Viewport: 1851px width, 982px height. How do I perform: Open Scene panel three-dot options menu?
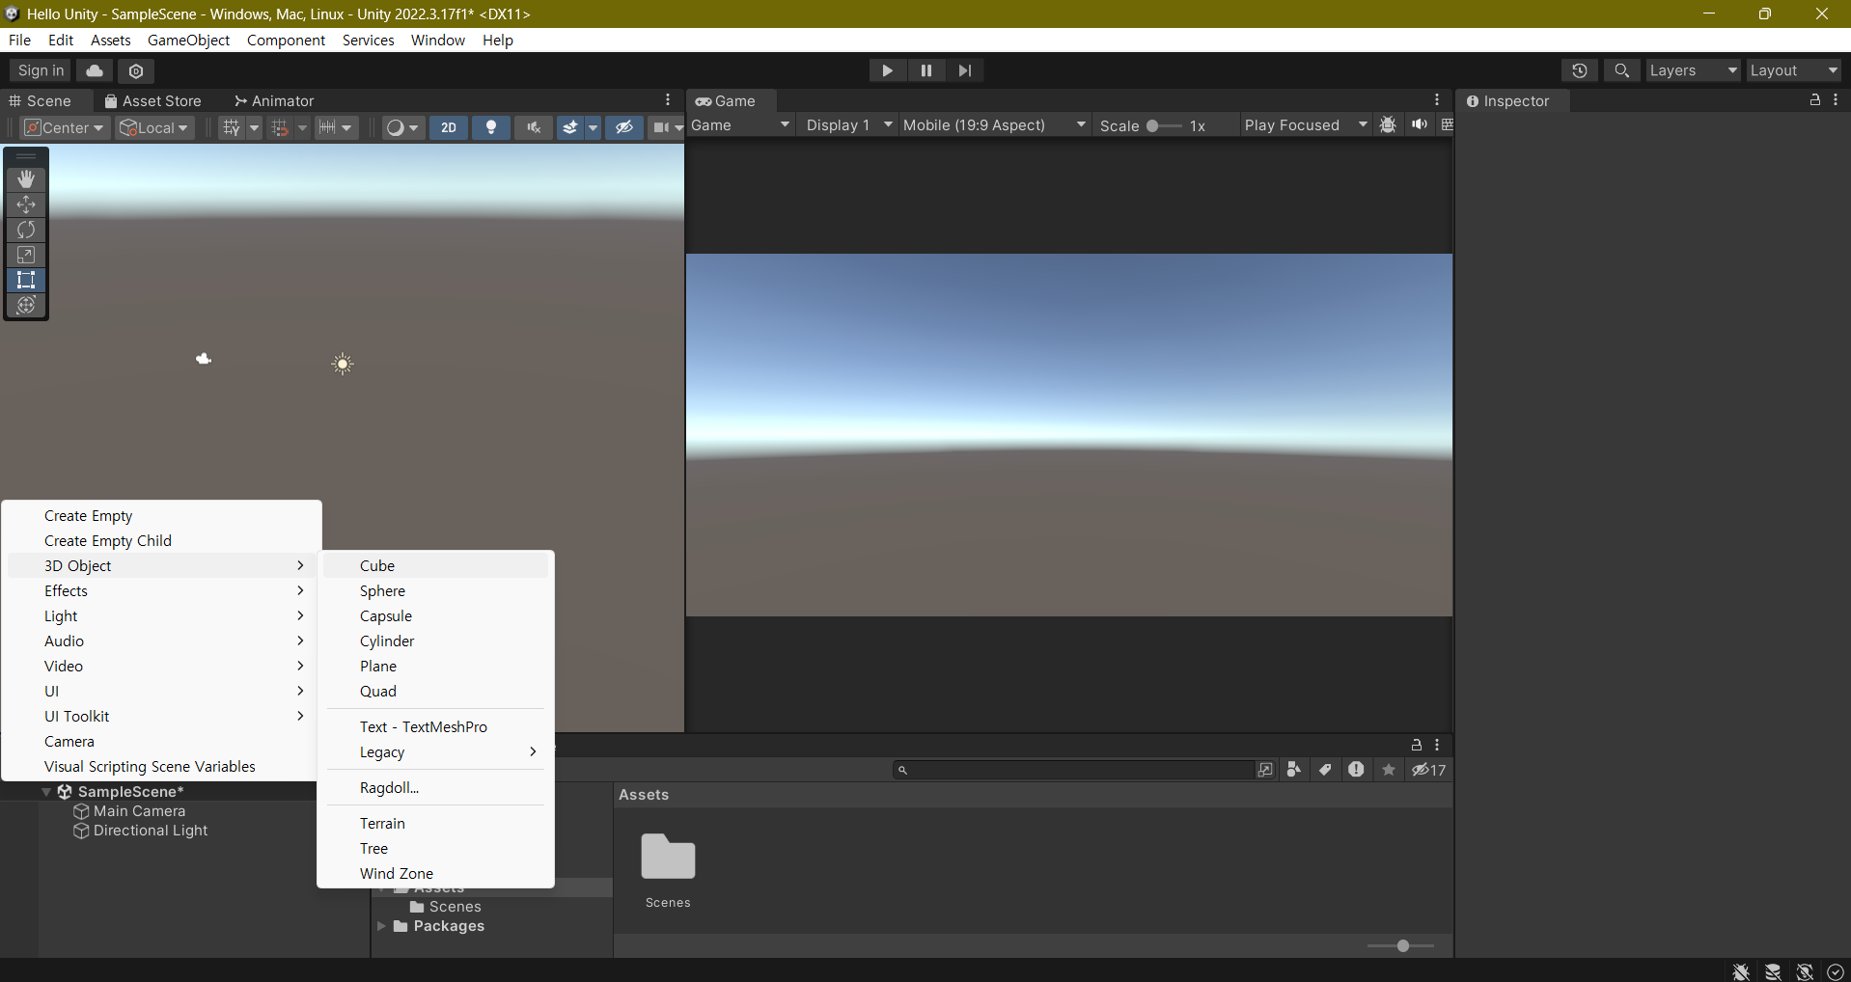[x=668, y=100]
